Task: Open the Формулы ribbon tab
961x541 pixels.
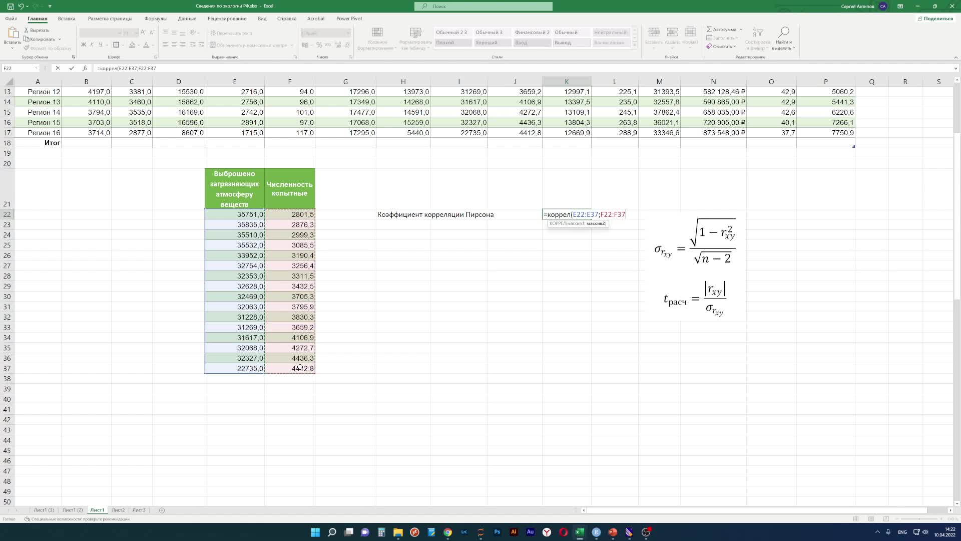Action: click(x=155, y=19)
